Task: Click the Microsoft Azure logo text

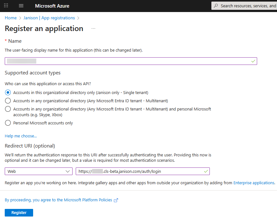Action: point(52,6)
